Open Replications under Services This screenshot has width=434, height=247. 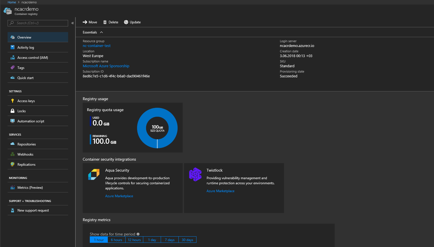tap(38, 164)
